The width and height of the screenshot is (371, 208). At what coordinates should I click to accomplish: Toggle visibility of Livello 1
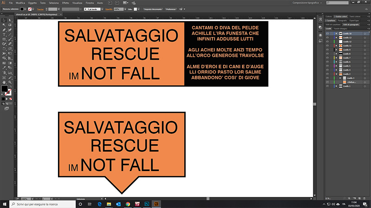coord(327,86)
